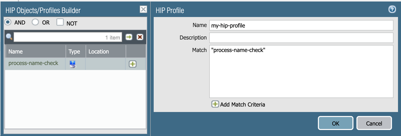401x136 pixels.
Task: Click the green arrow apply filter icon
Action: (x=129, y=37)
